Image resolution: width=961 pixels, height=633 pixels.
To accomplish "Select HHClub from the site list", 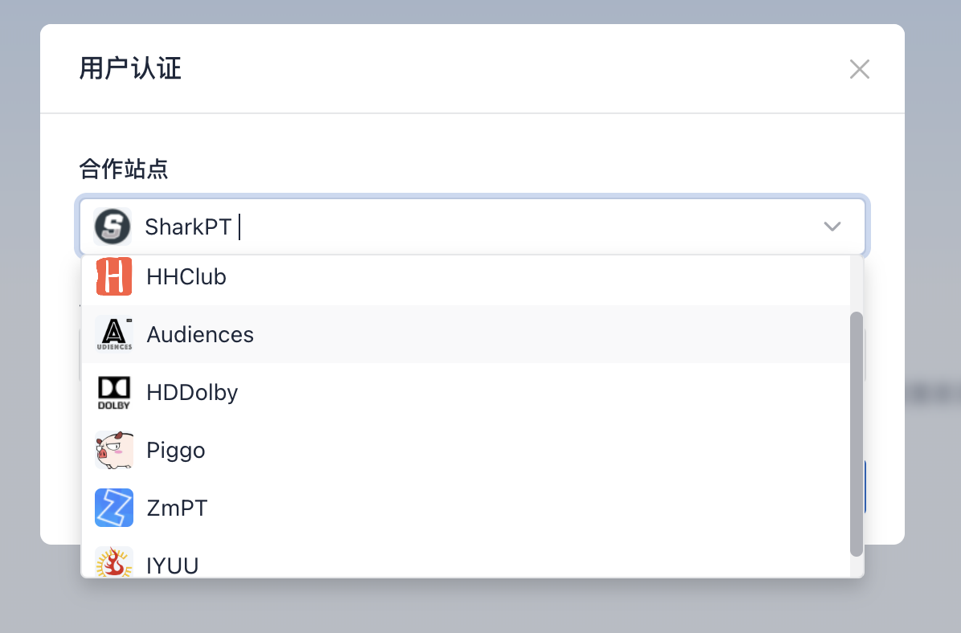I will pyautogui.click(x=186, y=277).
